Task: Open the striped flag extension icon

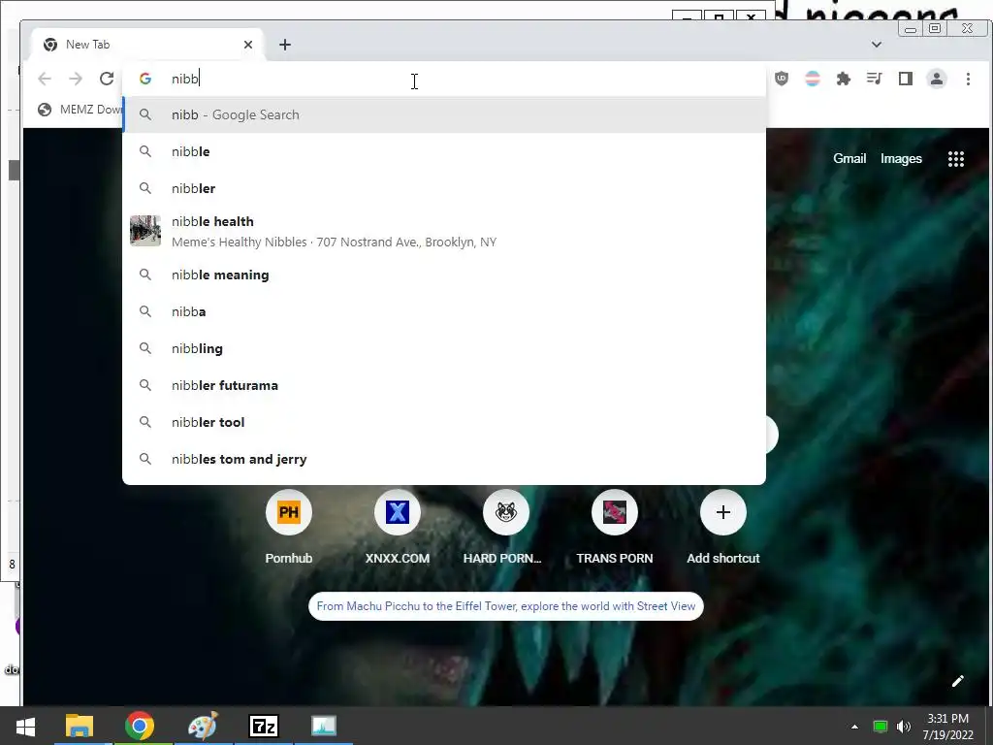Action: point(813,79)
